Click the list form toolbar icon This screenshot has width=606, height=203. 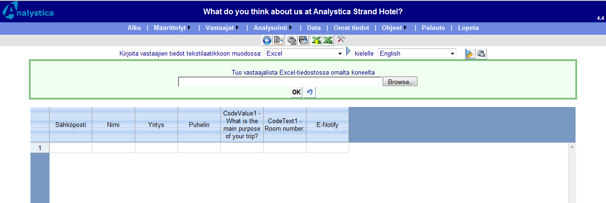[x=303, y=40]
